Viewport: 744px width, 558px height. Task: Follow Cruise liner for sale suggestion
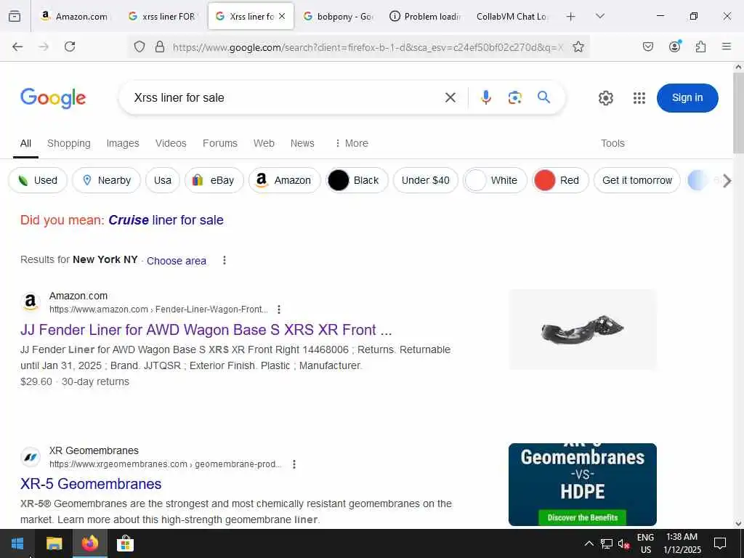(166, 220)
